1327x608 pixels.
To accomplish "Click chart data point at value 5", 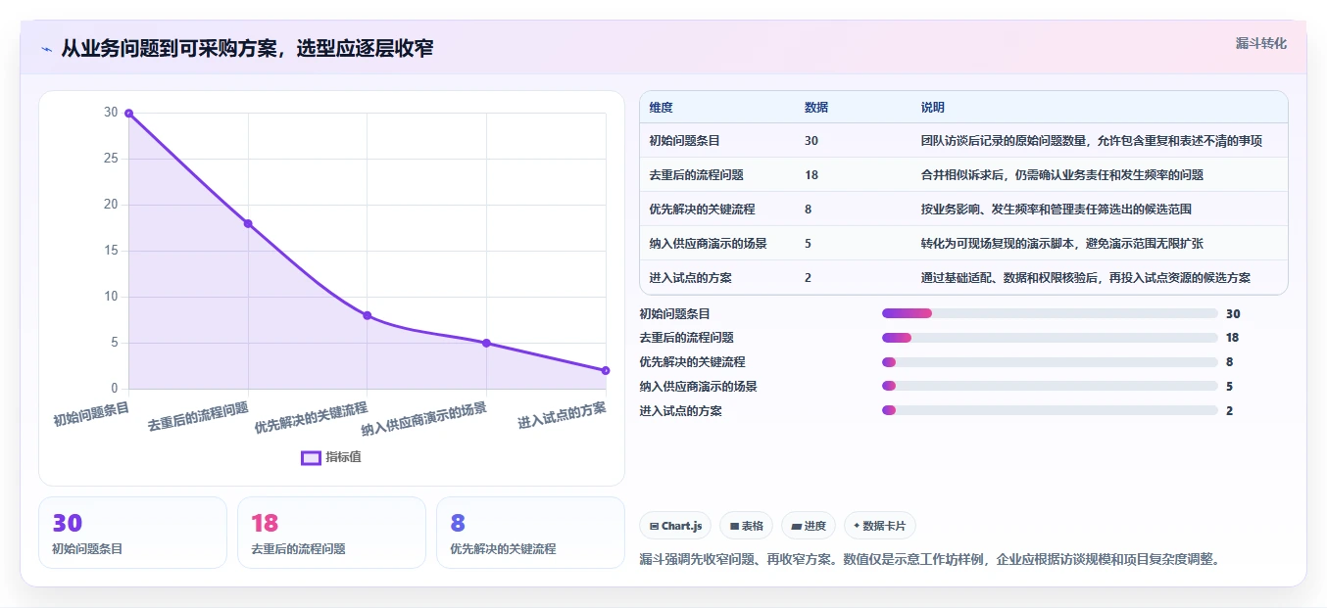I will pos(486,343).
